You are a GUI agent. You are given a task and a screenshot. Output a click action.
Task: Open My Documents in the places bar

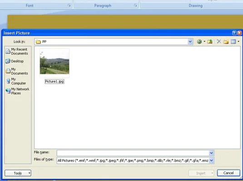click(x=17, y=71)
